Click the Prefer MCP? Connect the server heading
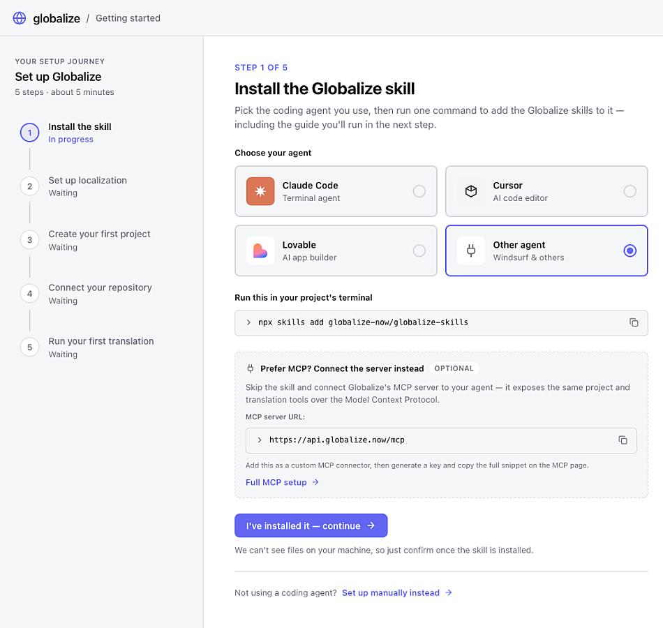The height and width of the screenshot is (628, 663). tap(342, 368)
